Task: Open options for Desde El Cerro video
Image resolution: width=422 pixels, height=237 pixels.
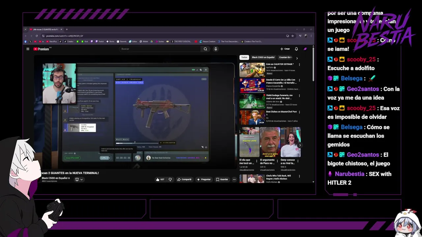Action: coord(299,80)
